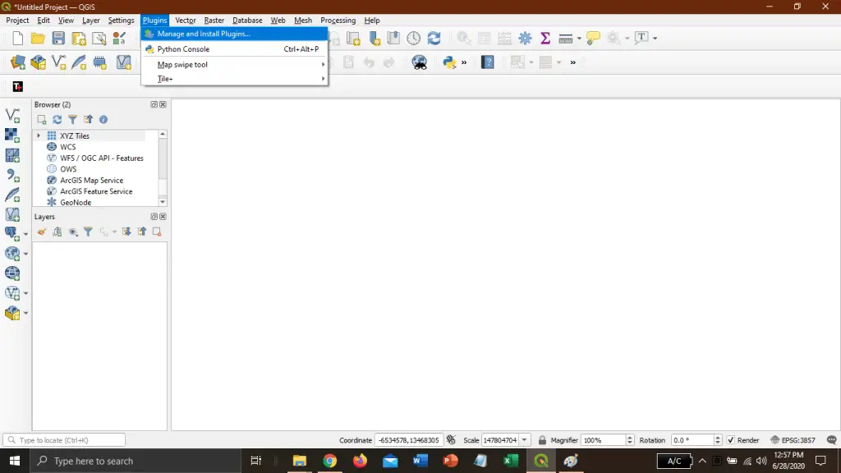Screen dimensions: 841x473
Task: Increase Magnifier value with up arrow
Action: tap(630, 437)
